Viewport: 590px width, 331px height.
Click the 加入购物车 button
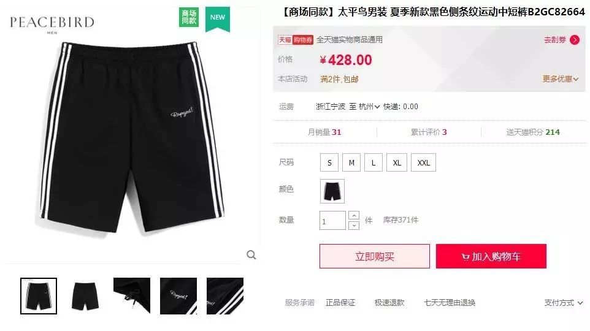tap(491, 256)
